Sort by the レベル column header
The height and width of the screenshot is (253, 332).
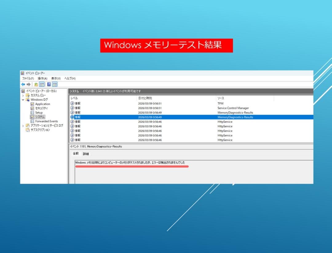[103, 98]
